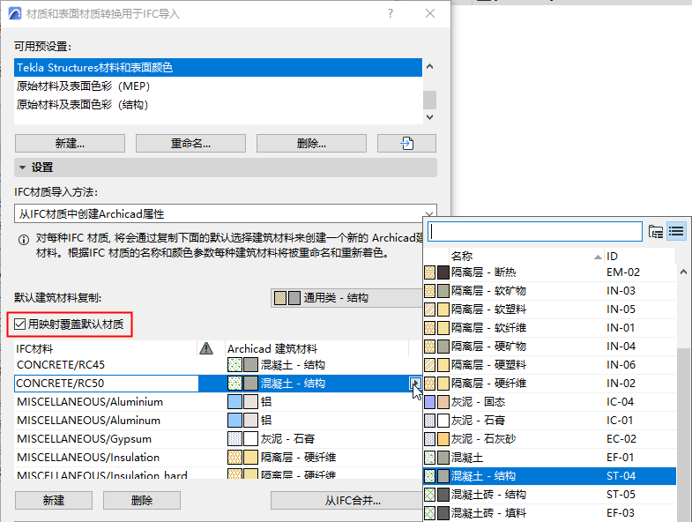
Task: Choose 混凝土 - 结构 ST-04 in popup list
Action: coord(549,476)
